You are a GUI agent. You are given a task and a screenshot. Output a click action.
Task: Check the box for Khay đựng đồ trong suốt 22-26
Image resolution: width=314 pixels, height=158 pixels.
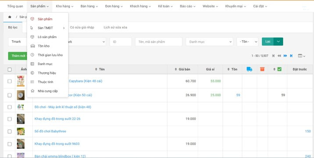pyautogui.click(x=10, y=119)
